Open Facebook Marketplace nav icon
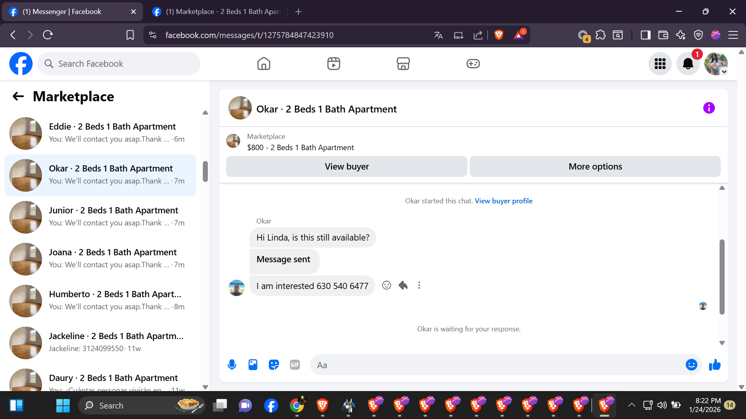 pos(403,64)
